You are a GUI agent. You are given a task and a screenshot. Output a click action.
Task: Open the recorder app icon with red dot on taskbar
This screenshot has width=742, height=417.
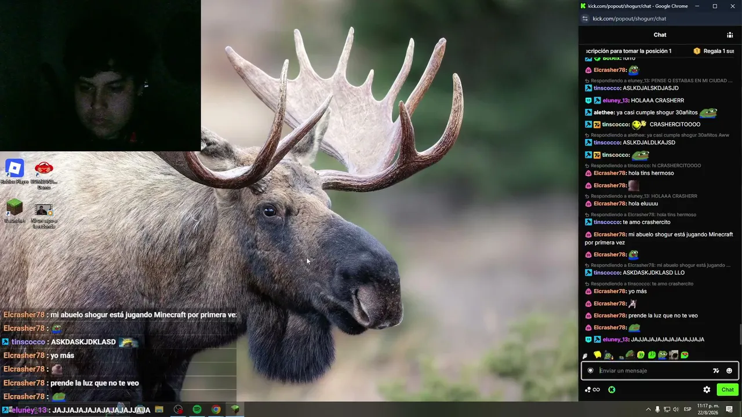click(178, 409)
